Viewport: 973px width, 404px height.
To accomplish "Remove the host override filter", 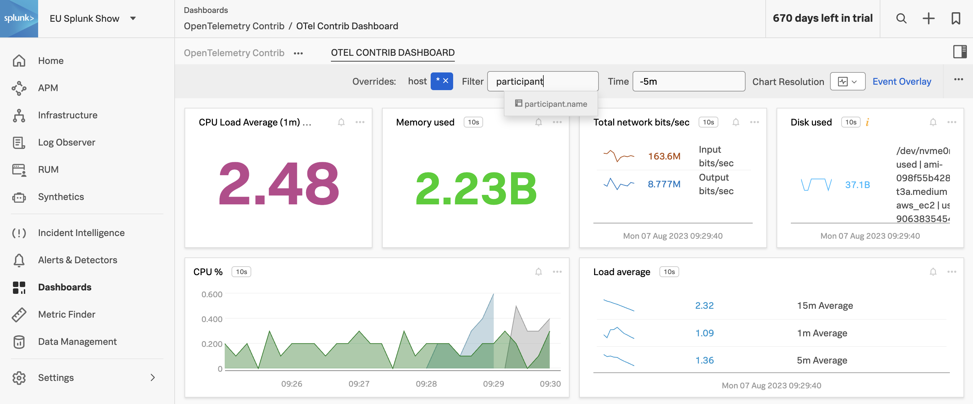I will [446, 81].
